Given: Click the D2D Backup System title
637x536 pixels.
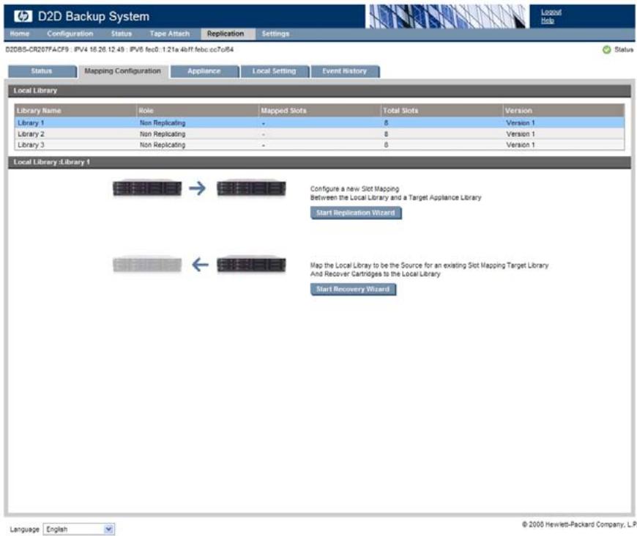Looking at the screenshot, I should pos(94,16).
